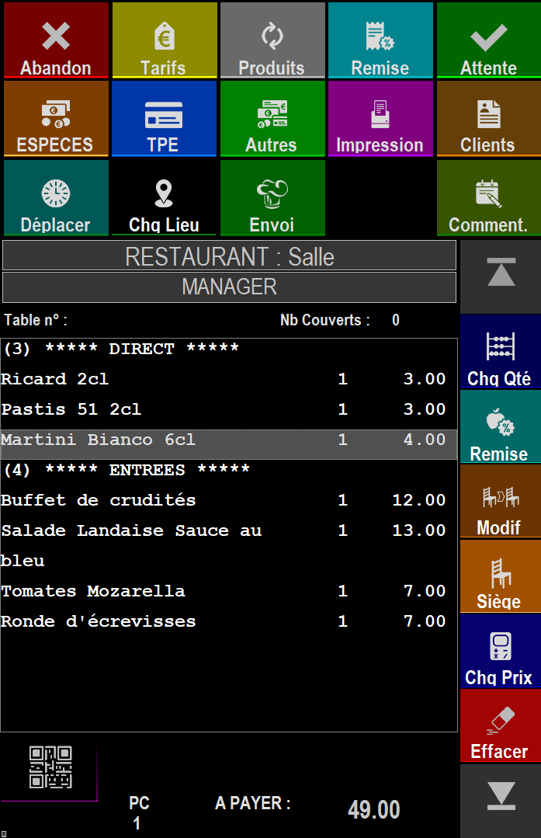Viewport: 541px width, 838px height.
Task: Apply a ticket Remise from the top row
Action: tap(380, 40)
